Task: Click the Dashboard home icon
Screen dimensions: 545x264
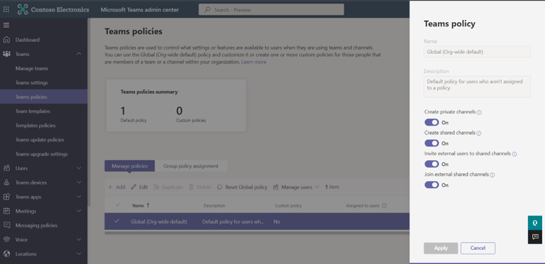Action: pyautogui.click(x=6, y=39)
